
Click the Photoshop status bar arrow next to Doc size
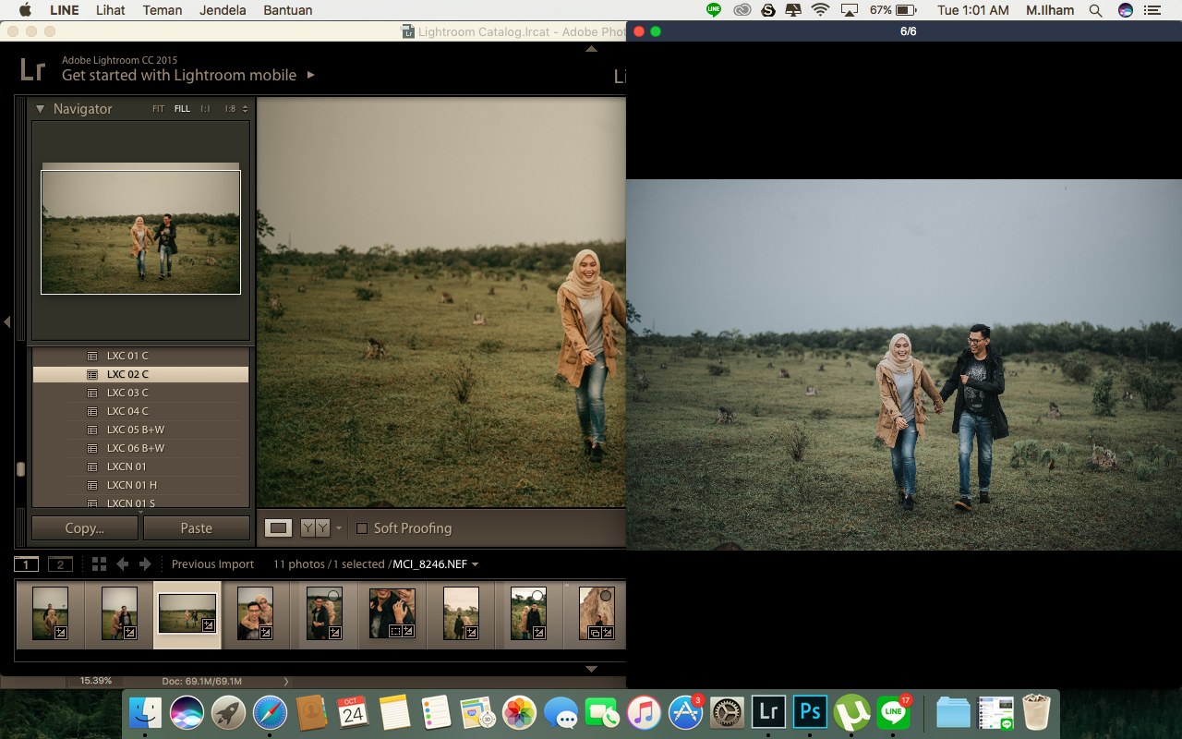[286, 682]
